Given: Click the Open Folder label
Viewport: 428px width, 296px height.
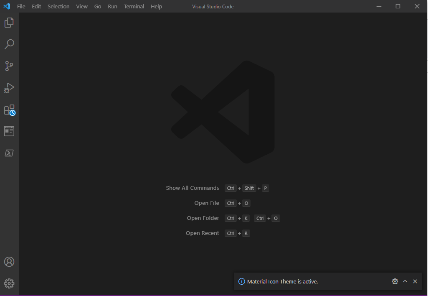Looking at the screenshot, I should point(203,218).
